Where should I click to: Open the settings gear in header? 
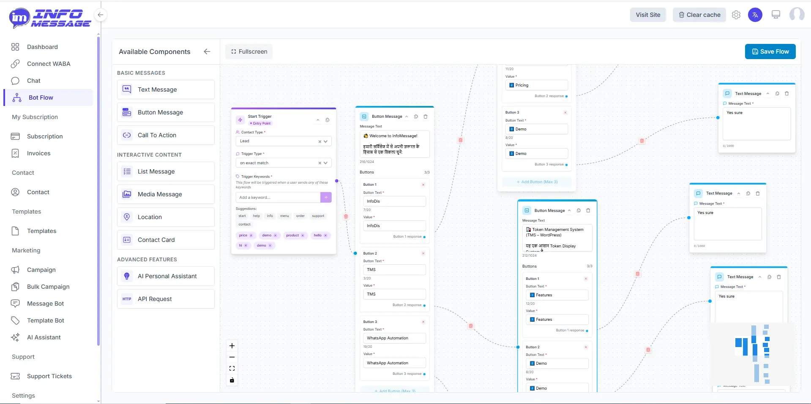click(736, 15)
